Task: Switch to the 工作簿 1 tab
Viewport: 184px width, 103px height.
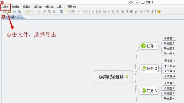Action: point(11,17)
